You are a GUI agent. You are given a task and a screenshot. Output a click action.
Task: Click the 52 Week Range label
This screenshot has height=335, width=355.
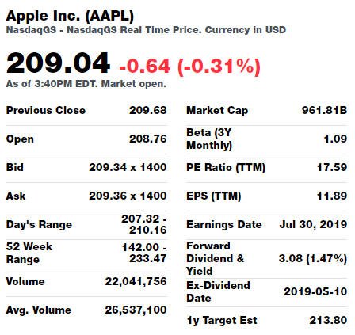pos(29,253)
